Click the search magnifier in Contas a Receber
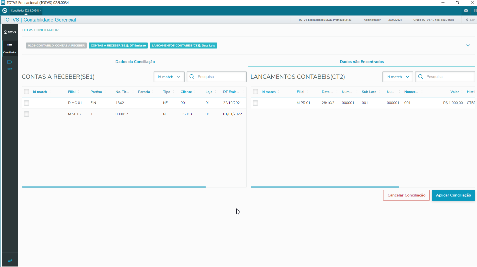This screenshot has width=477, height=267. [x=192, y=77]
